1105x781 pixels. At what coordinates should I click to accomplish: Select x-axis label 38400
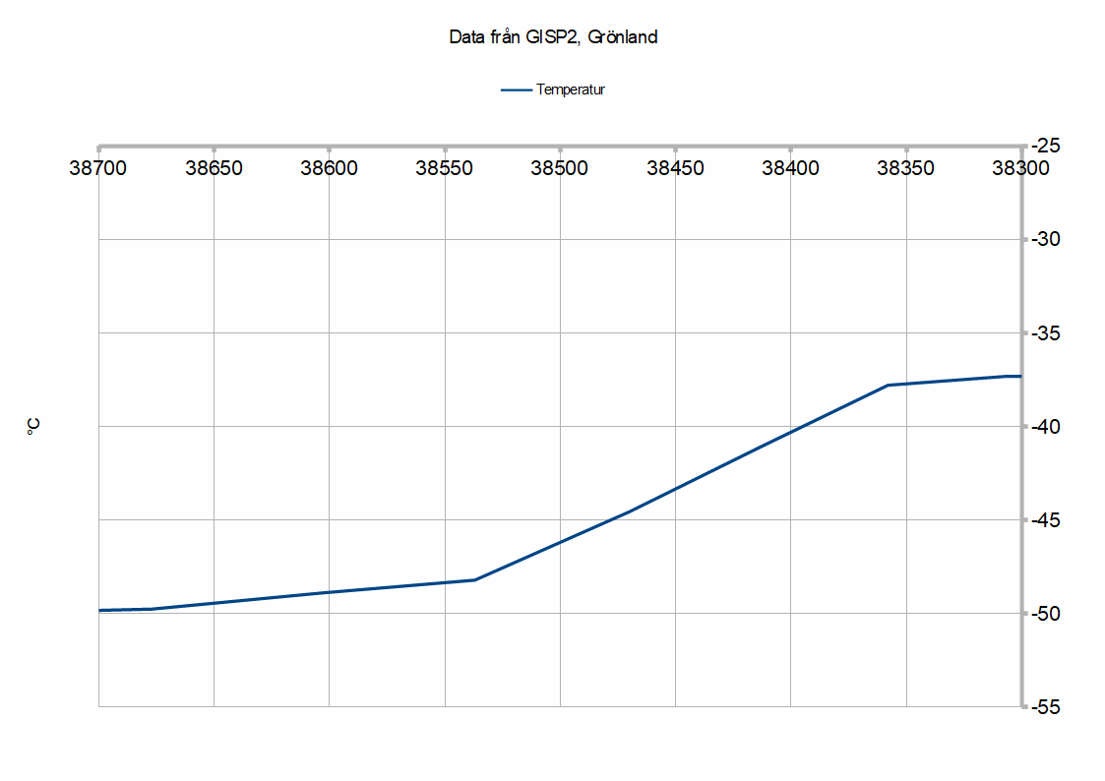coord(790,168)
